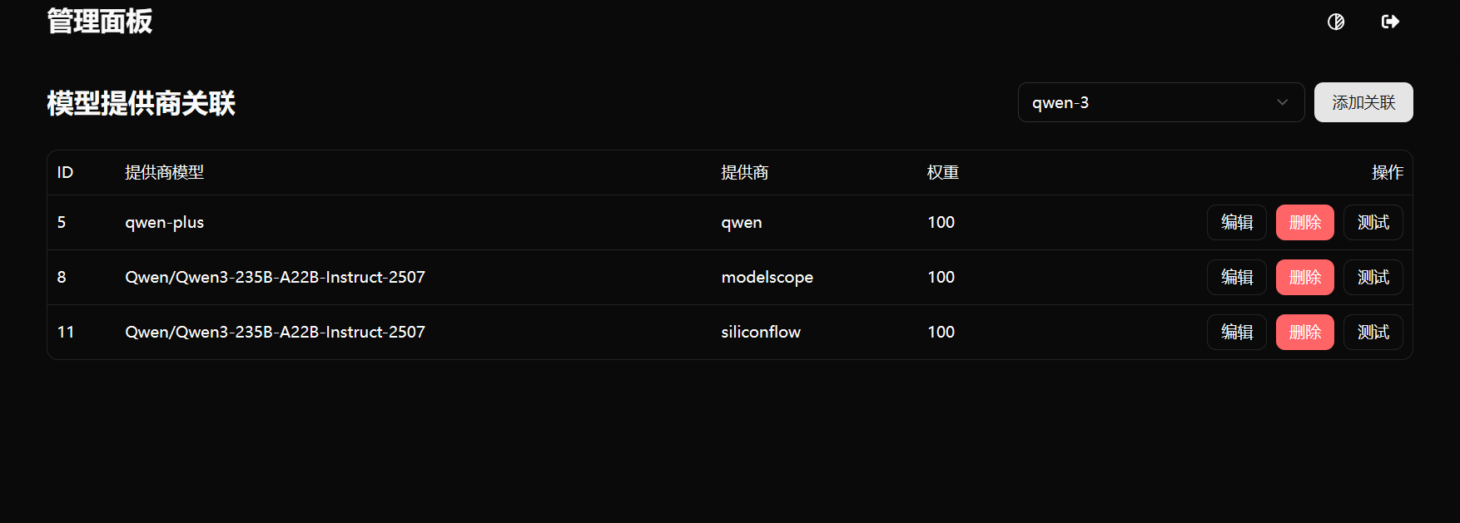Delete the qwen-plus row
Image resolution: width=1460 pixels, height=523 pixels.
1304,223
